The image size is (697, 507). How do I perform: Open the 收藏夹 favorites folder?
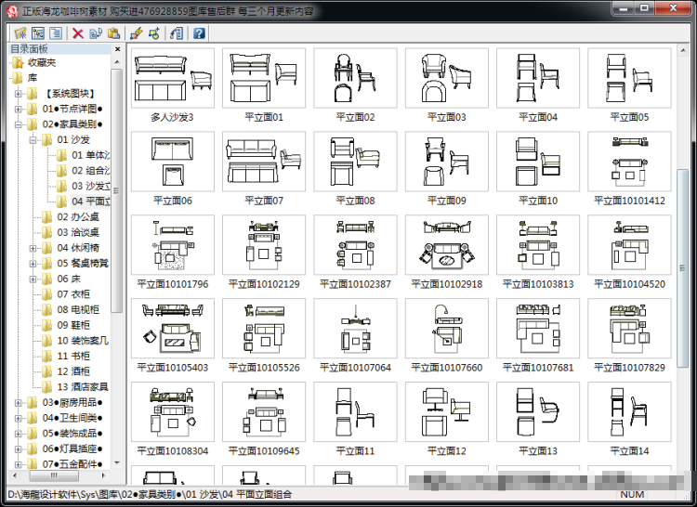pos(42,62)
